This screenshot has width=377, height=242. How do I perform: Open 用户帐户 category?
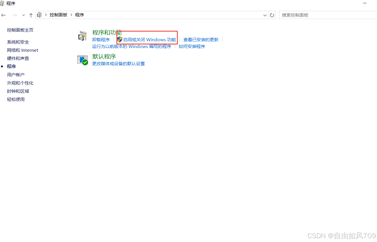pyautogui.click(x=16, y=75)
